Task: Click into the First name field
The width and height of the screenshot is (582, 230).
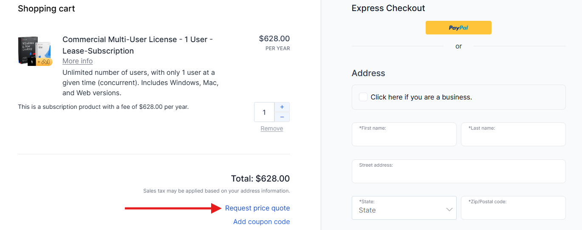Action: [x=404, y=137]
